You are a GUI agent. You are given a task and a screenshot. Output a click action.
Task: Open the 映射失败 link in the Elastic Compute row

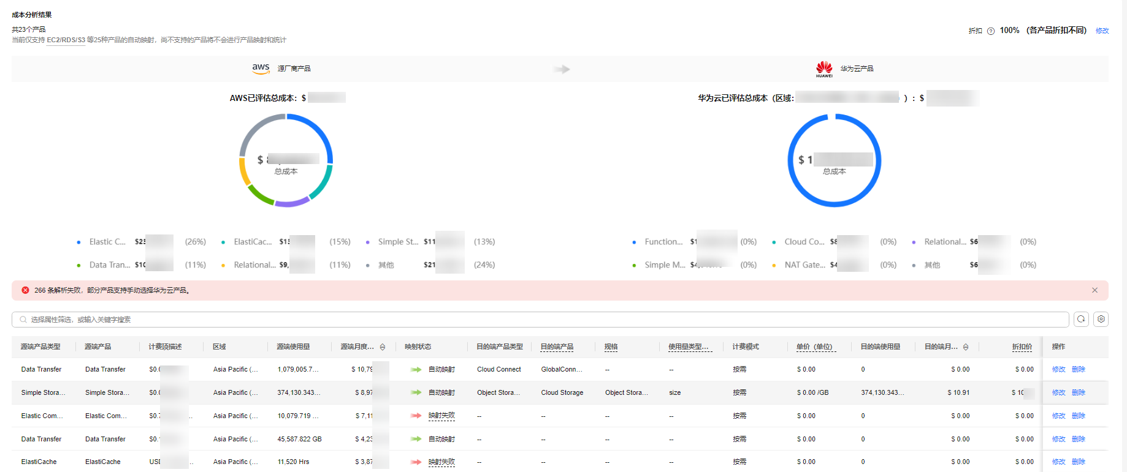(441, 416)
